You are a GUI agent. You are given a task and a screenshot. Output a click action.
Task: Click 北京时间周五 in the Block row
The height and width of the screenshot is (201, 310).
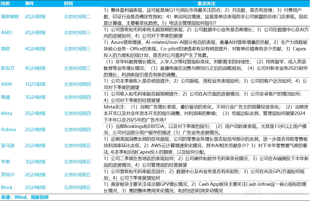coord(77,187)
